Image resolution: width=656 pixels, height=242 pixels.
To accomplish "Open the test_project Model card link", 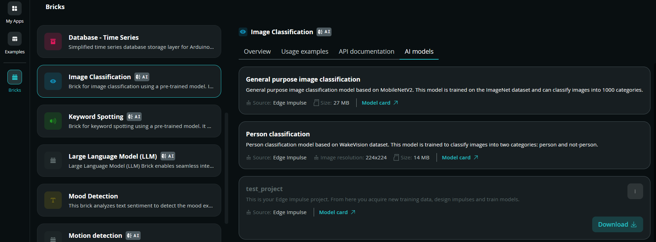I will point(337,212).
